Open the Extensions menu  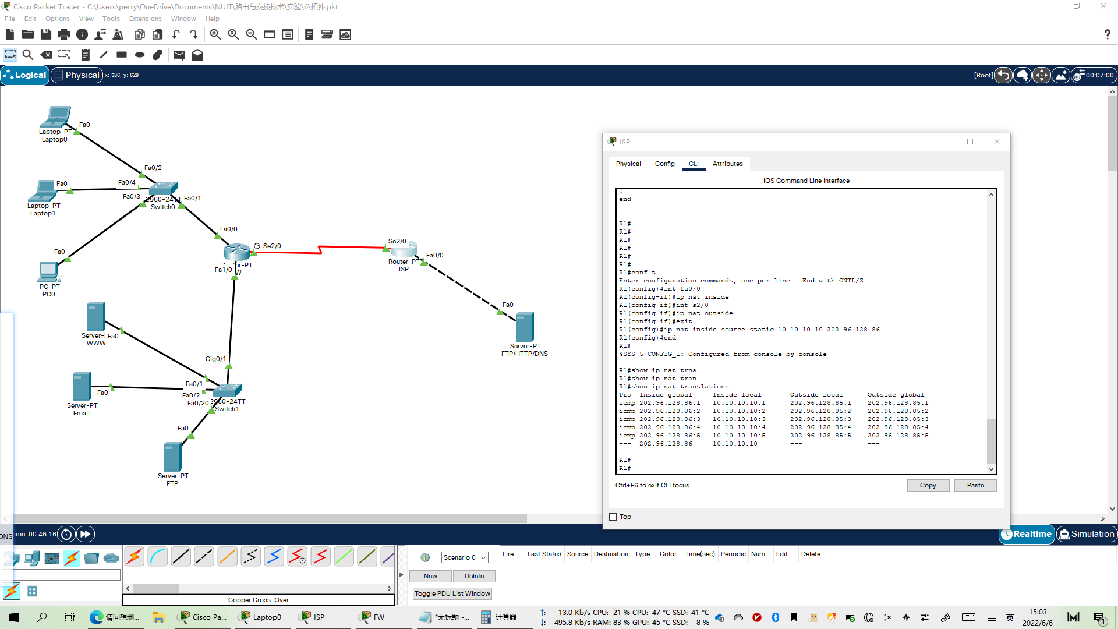[145, 19]
